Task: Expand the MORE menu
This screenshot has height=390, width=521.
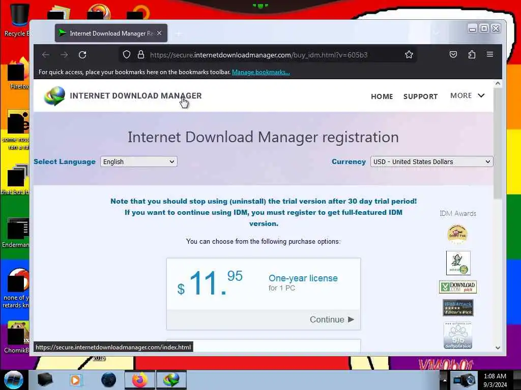Action: tap(467, 96)
